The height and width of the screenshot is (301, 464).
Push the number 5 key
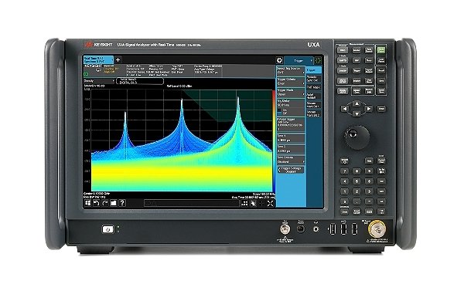[x=357, y=181]
